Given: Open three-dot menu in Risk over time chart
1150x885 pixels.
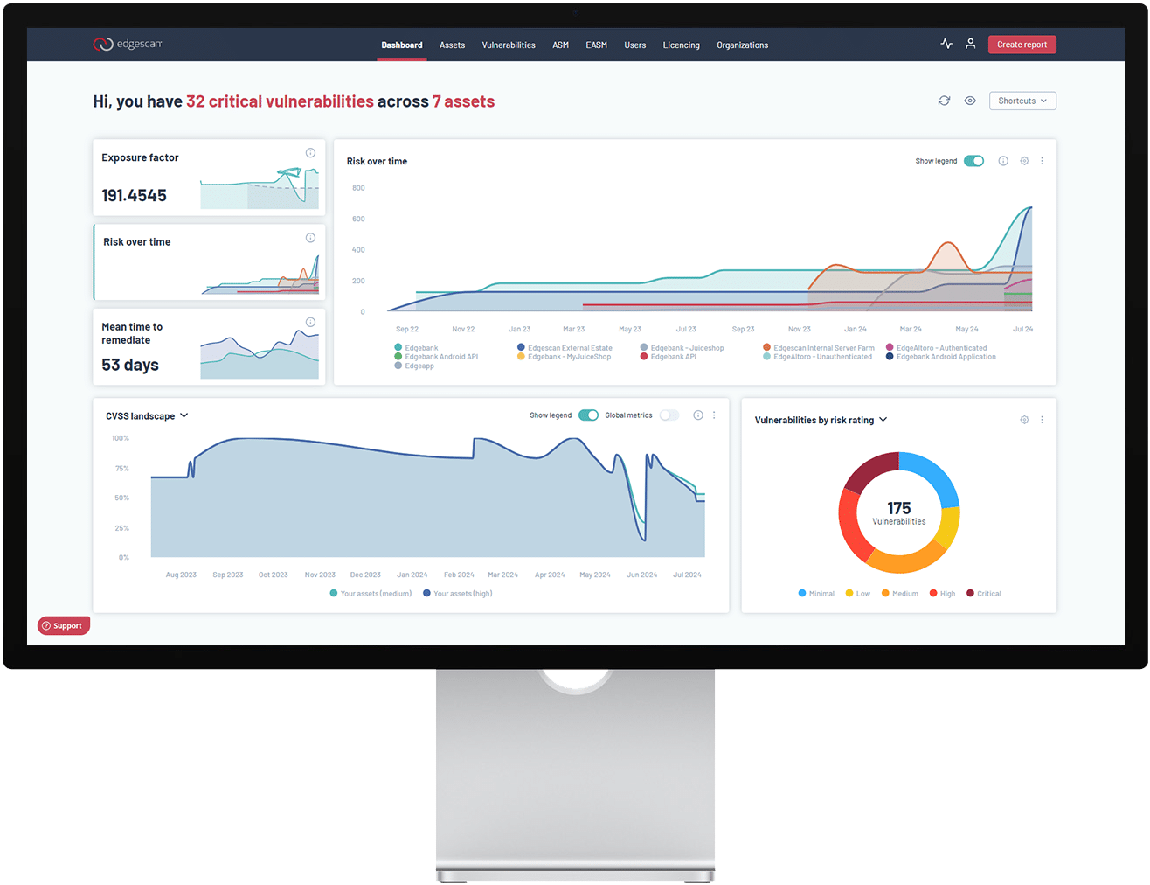Looking at the screenshot, I should 1043,161.
